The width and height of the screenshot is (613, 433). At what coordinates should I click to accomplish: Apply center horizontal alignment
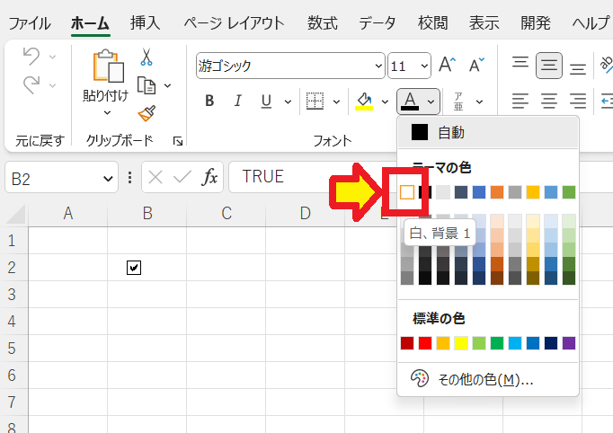tap(549, 100)
